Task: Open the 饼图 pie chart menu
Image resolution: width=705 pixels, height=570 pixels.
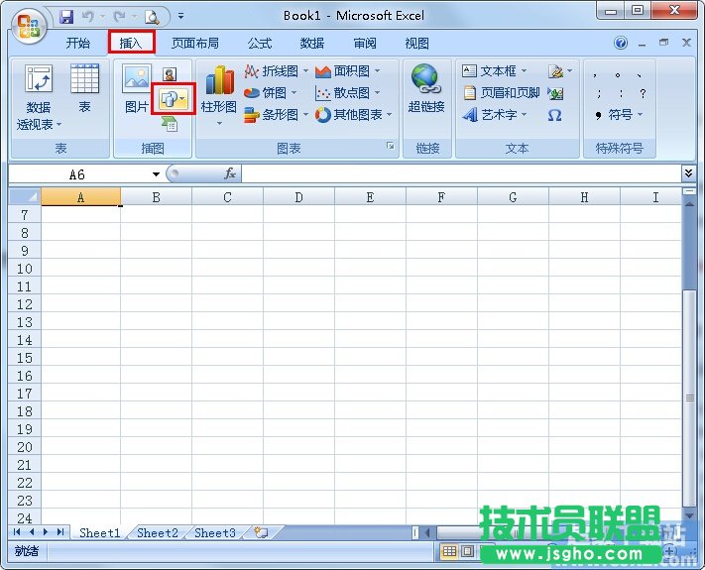Action: click(x=271, y=93)
